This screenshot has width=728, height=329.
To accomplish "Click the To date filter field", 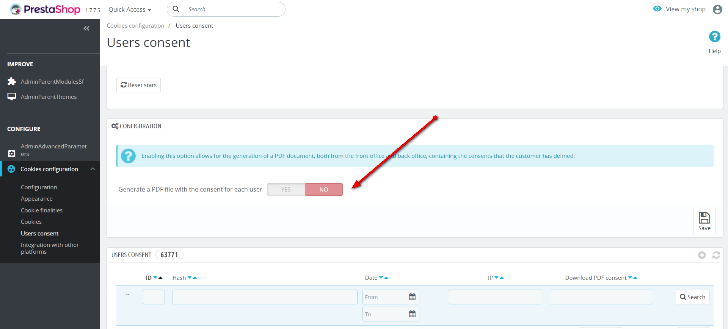I will (384, 314).
